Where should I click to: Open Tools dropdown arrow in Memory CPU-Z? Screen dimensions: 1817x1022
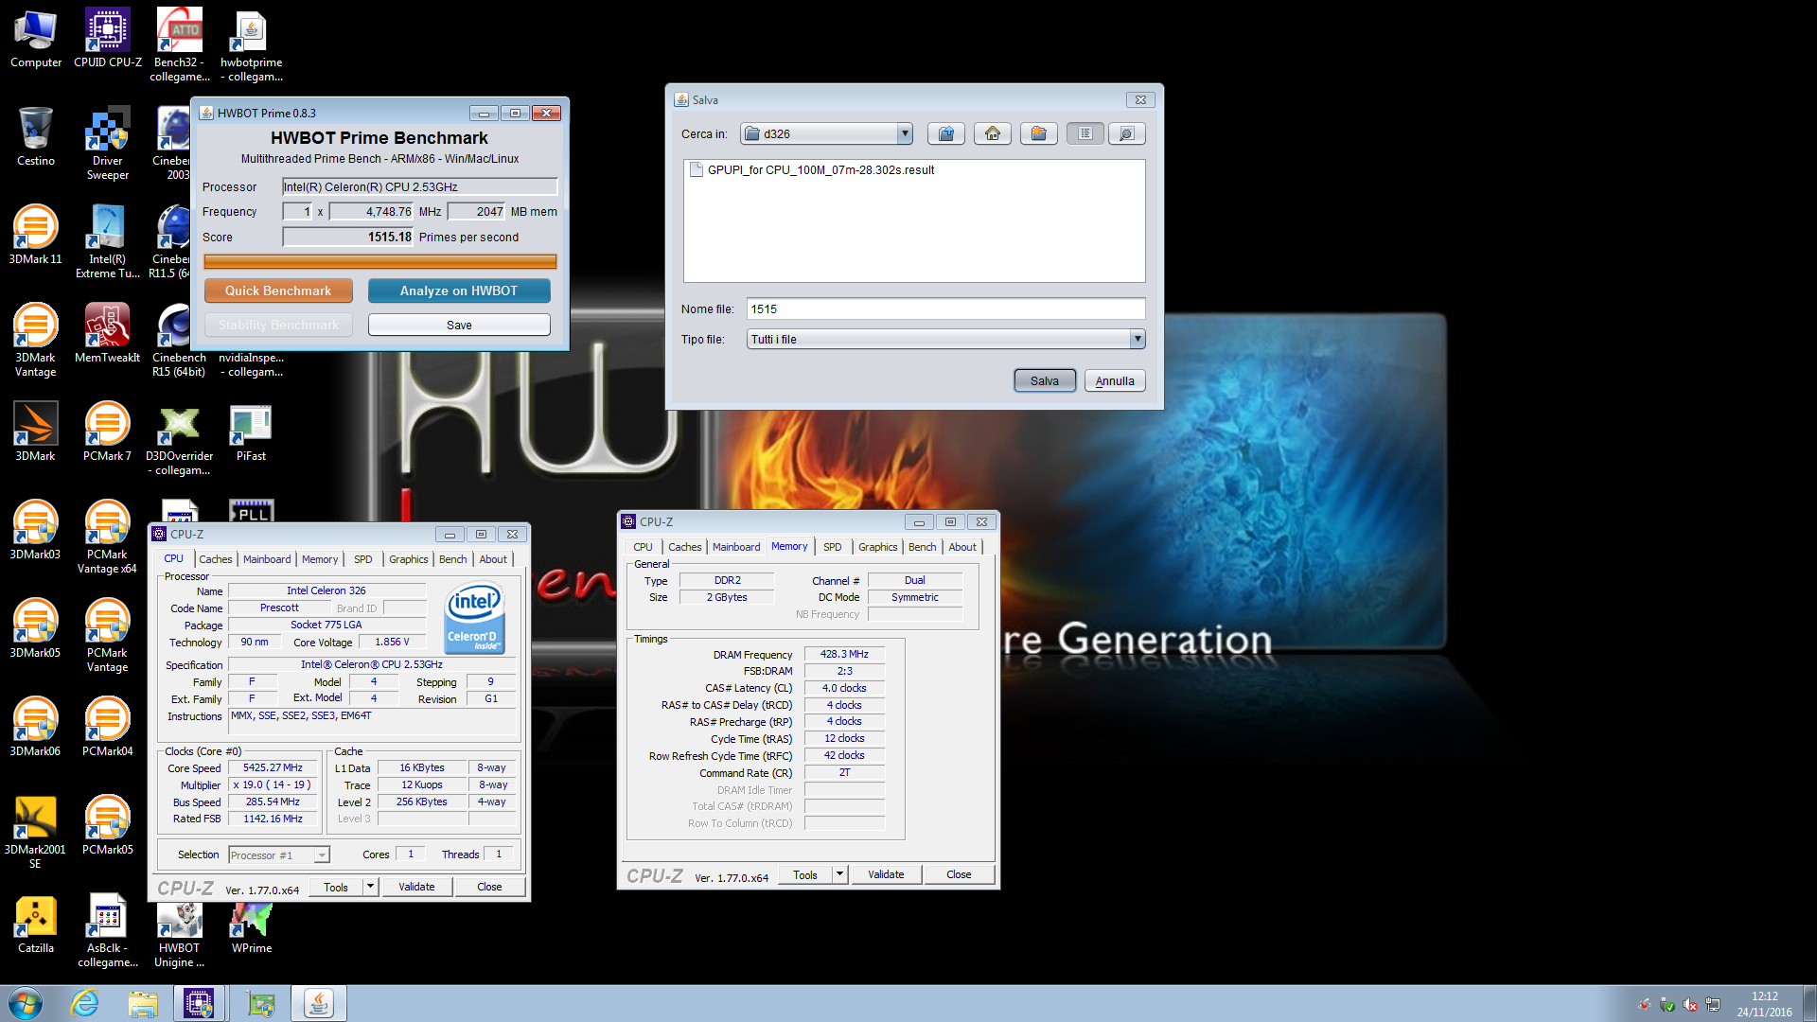(x=839, y=874)
